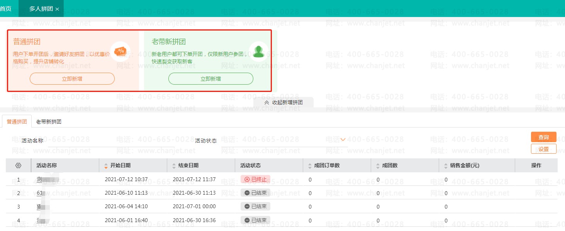Select the 已终止 status badge
The width and height of the screenshot is (565, 231).
click(255, 179)
